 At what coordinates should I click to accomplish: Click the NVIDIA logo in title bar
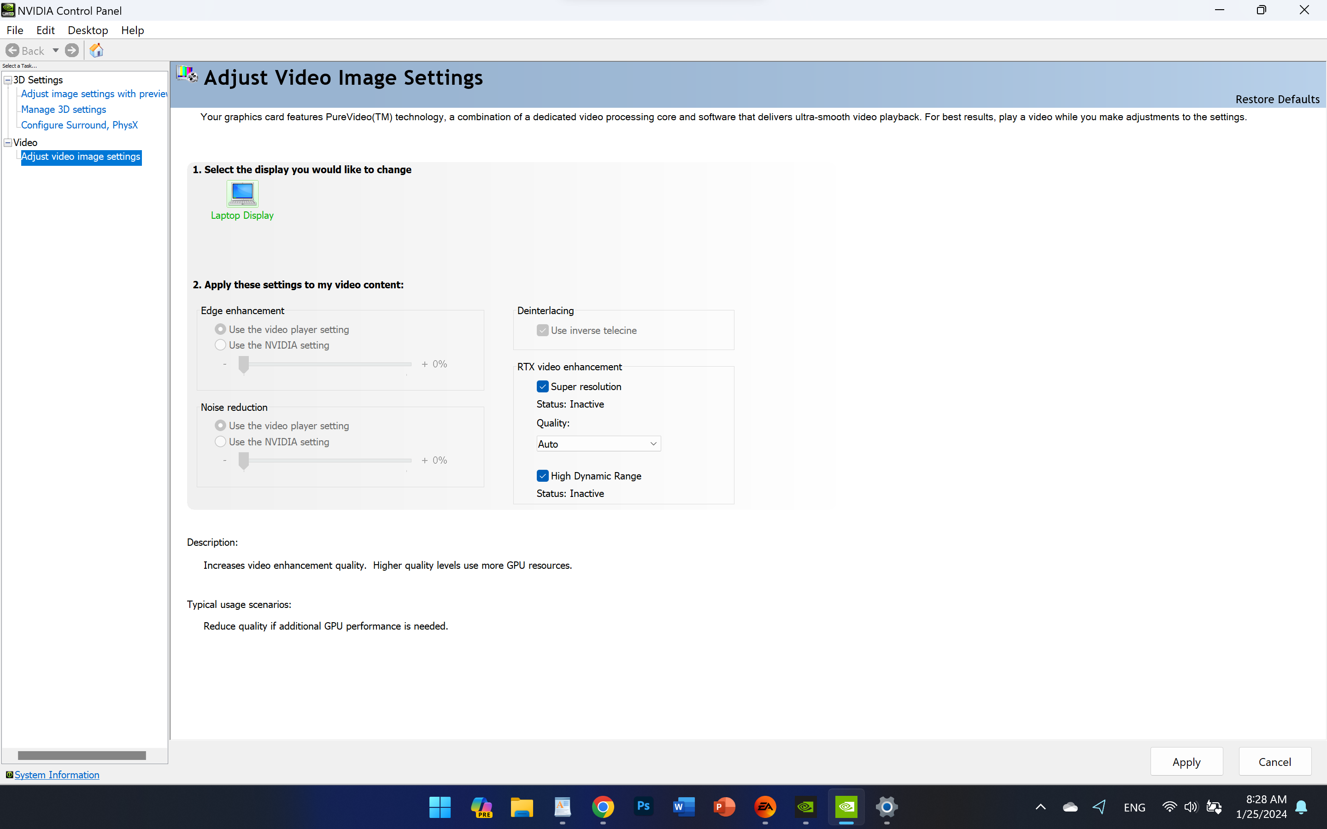(x=8, y=10)
